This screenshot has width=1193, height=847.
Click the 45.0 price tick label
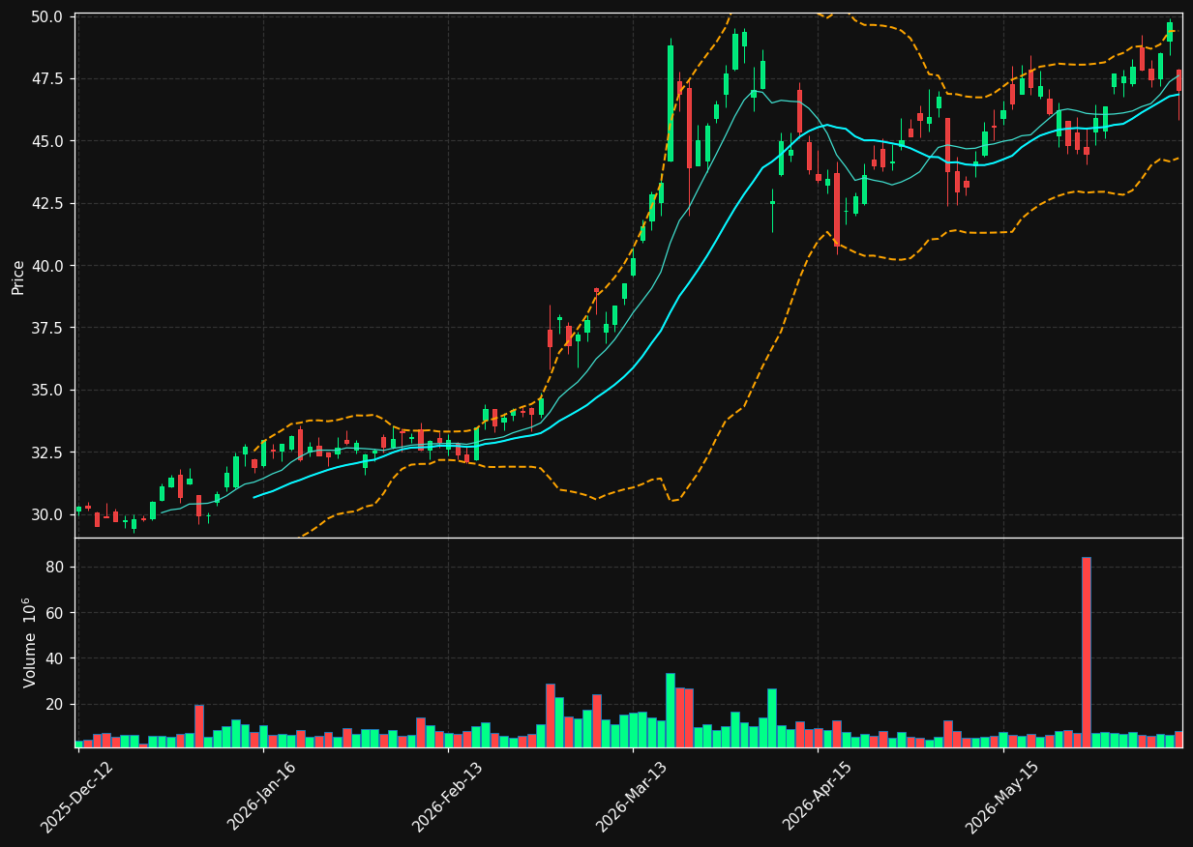point(47,141)
